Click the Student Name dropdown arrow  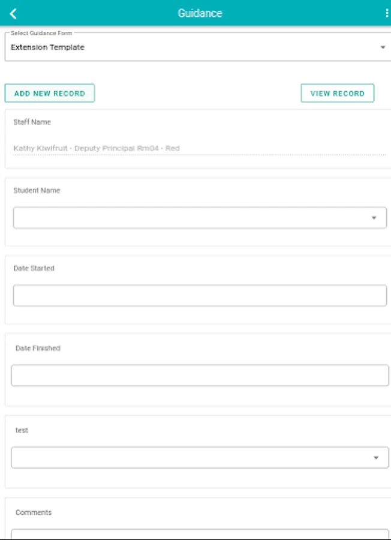click(x=374, y=218)
